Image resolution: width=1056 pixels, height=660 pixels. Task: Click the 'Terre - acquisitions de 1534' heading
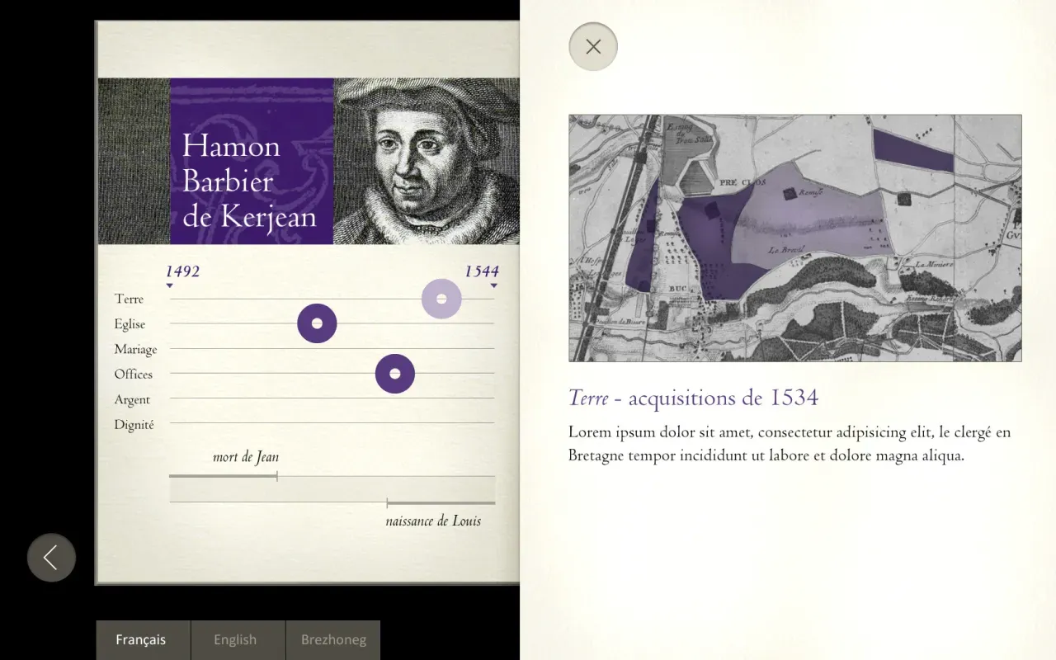coord(693,398)
